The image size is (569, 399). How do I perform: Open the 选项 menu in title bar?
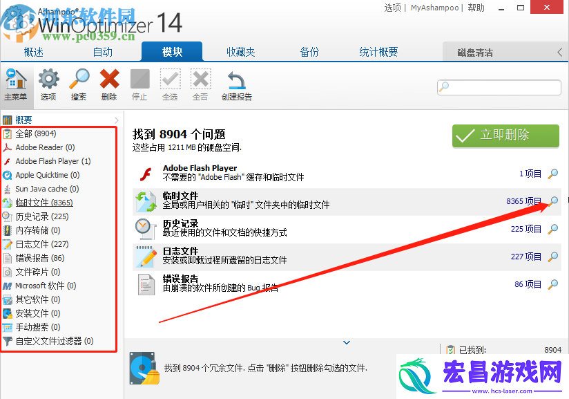coord(393,8)
